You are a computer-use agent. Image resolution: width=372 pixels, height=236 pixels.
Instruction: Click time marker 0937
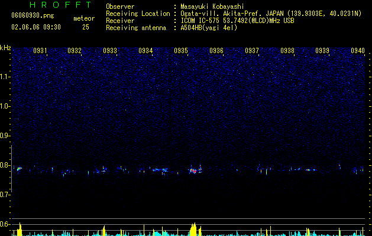(252, 51)
